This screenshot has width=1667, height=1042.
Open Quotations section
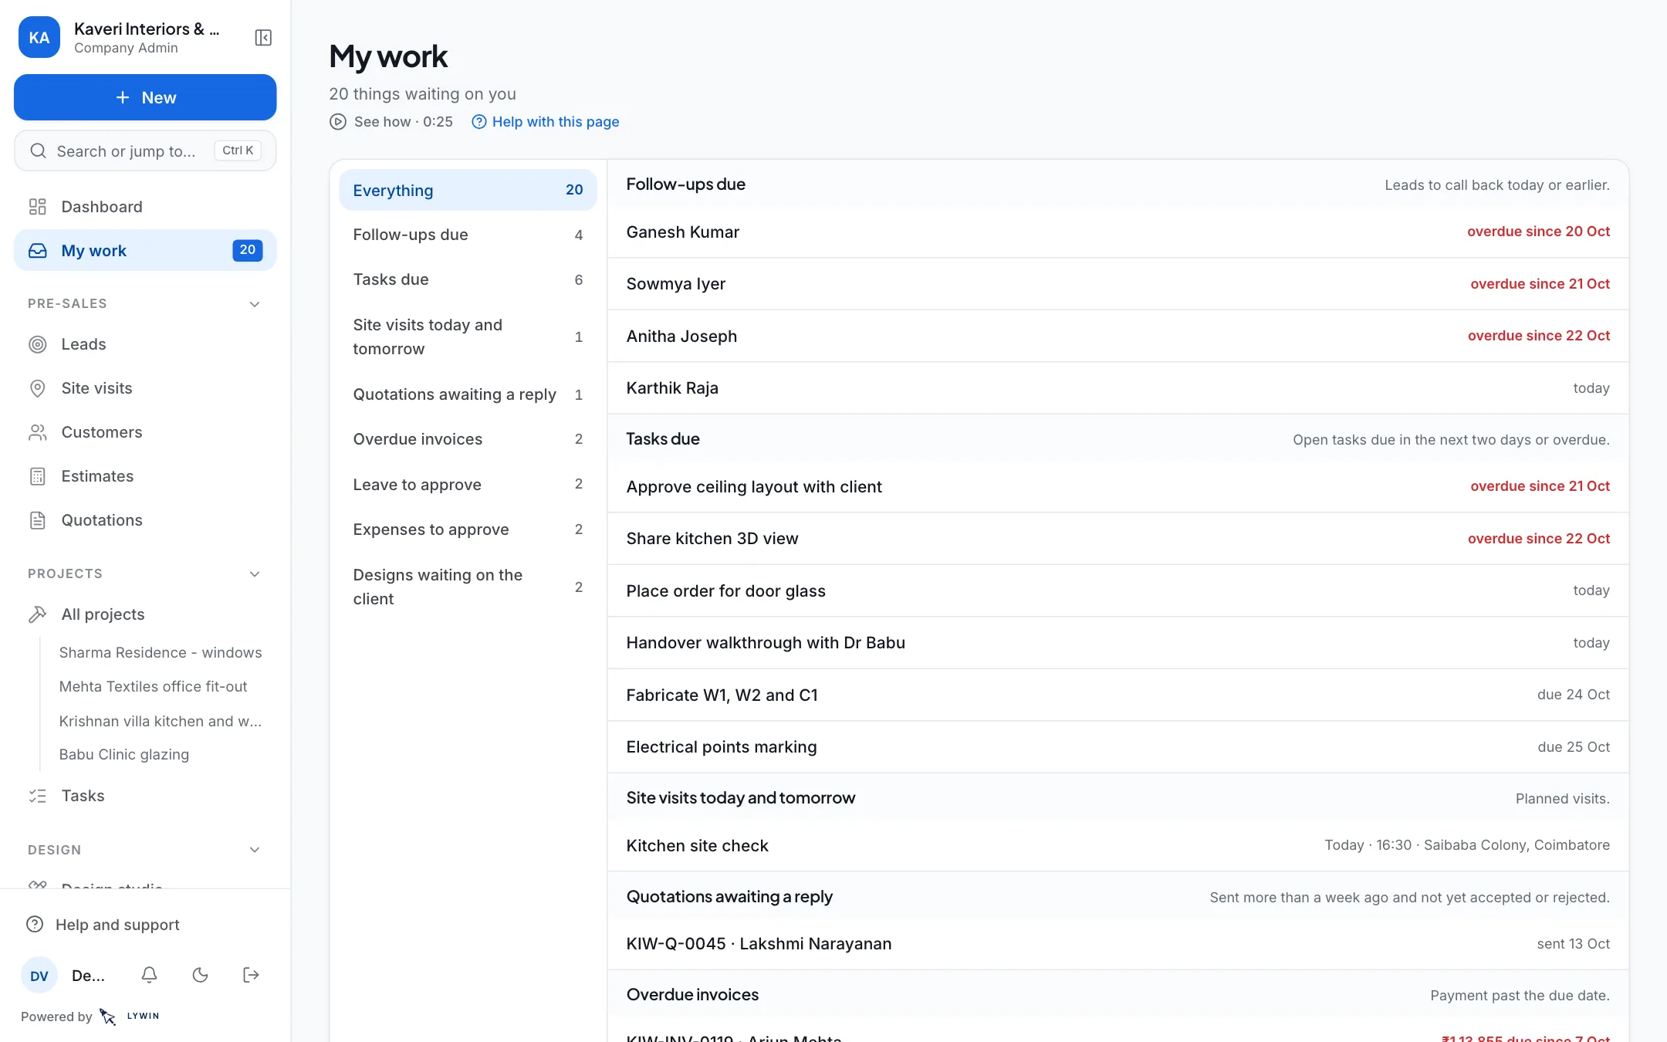click(x=145, y=520)
